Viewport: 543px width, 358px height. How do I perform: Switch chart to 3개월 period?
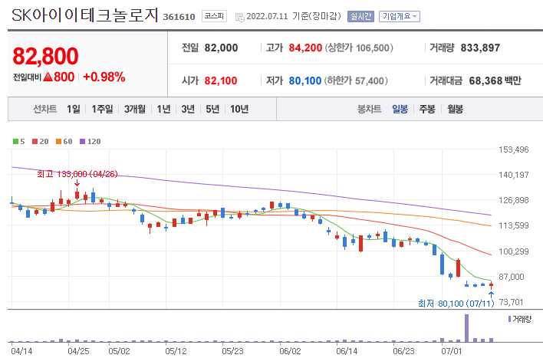click(x=135, y=109)
